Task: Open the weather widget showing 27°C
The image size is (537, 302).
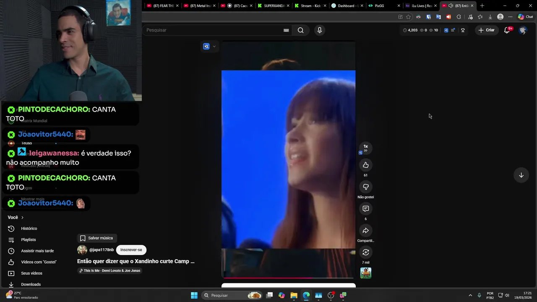Action: coord(22,295)
